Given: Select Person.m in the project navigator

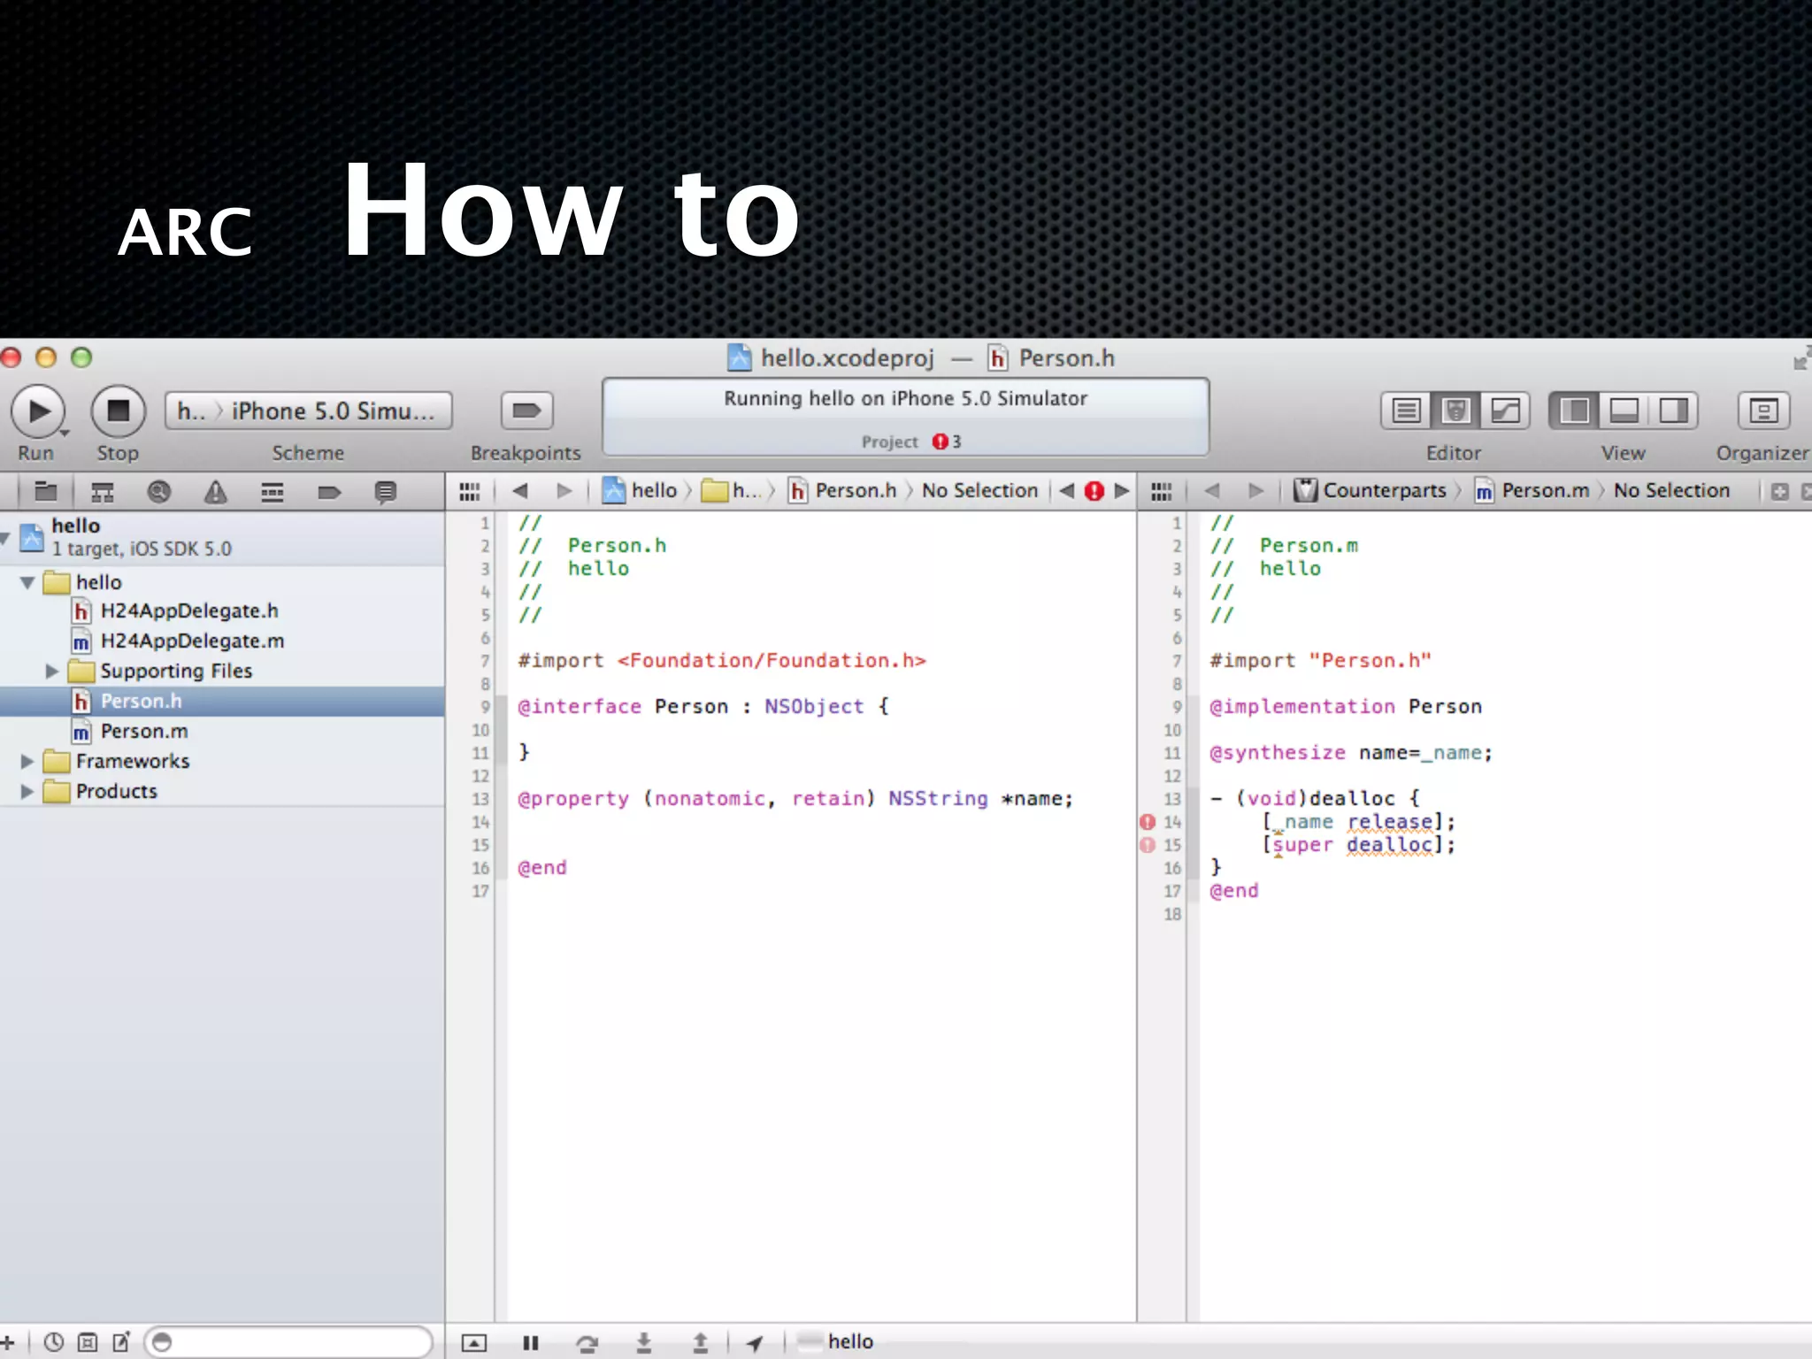Looking at the screenshot, I should coord(144,732).
